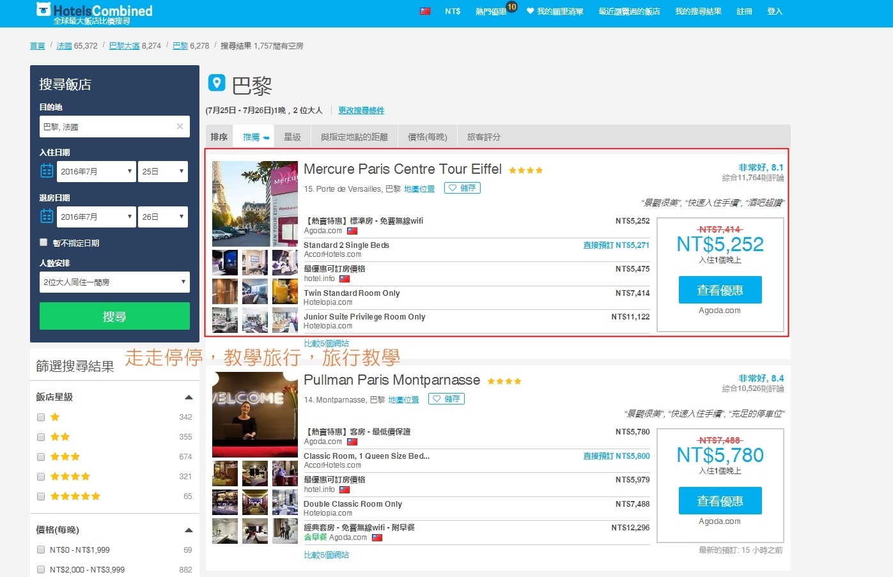Open check-out month dropdown 2016年7月

click(x=97, y=217)
